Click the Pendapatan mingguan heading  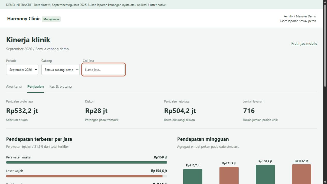(x=203, y=139)
